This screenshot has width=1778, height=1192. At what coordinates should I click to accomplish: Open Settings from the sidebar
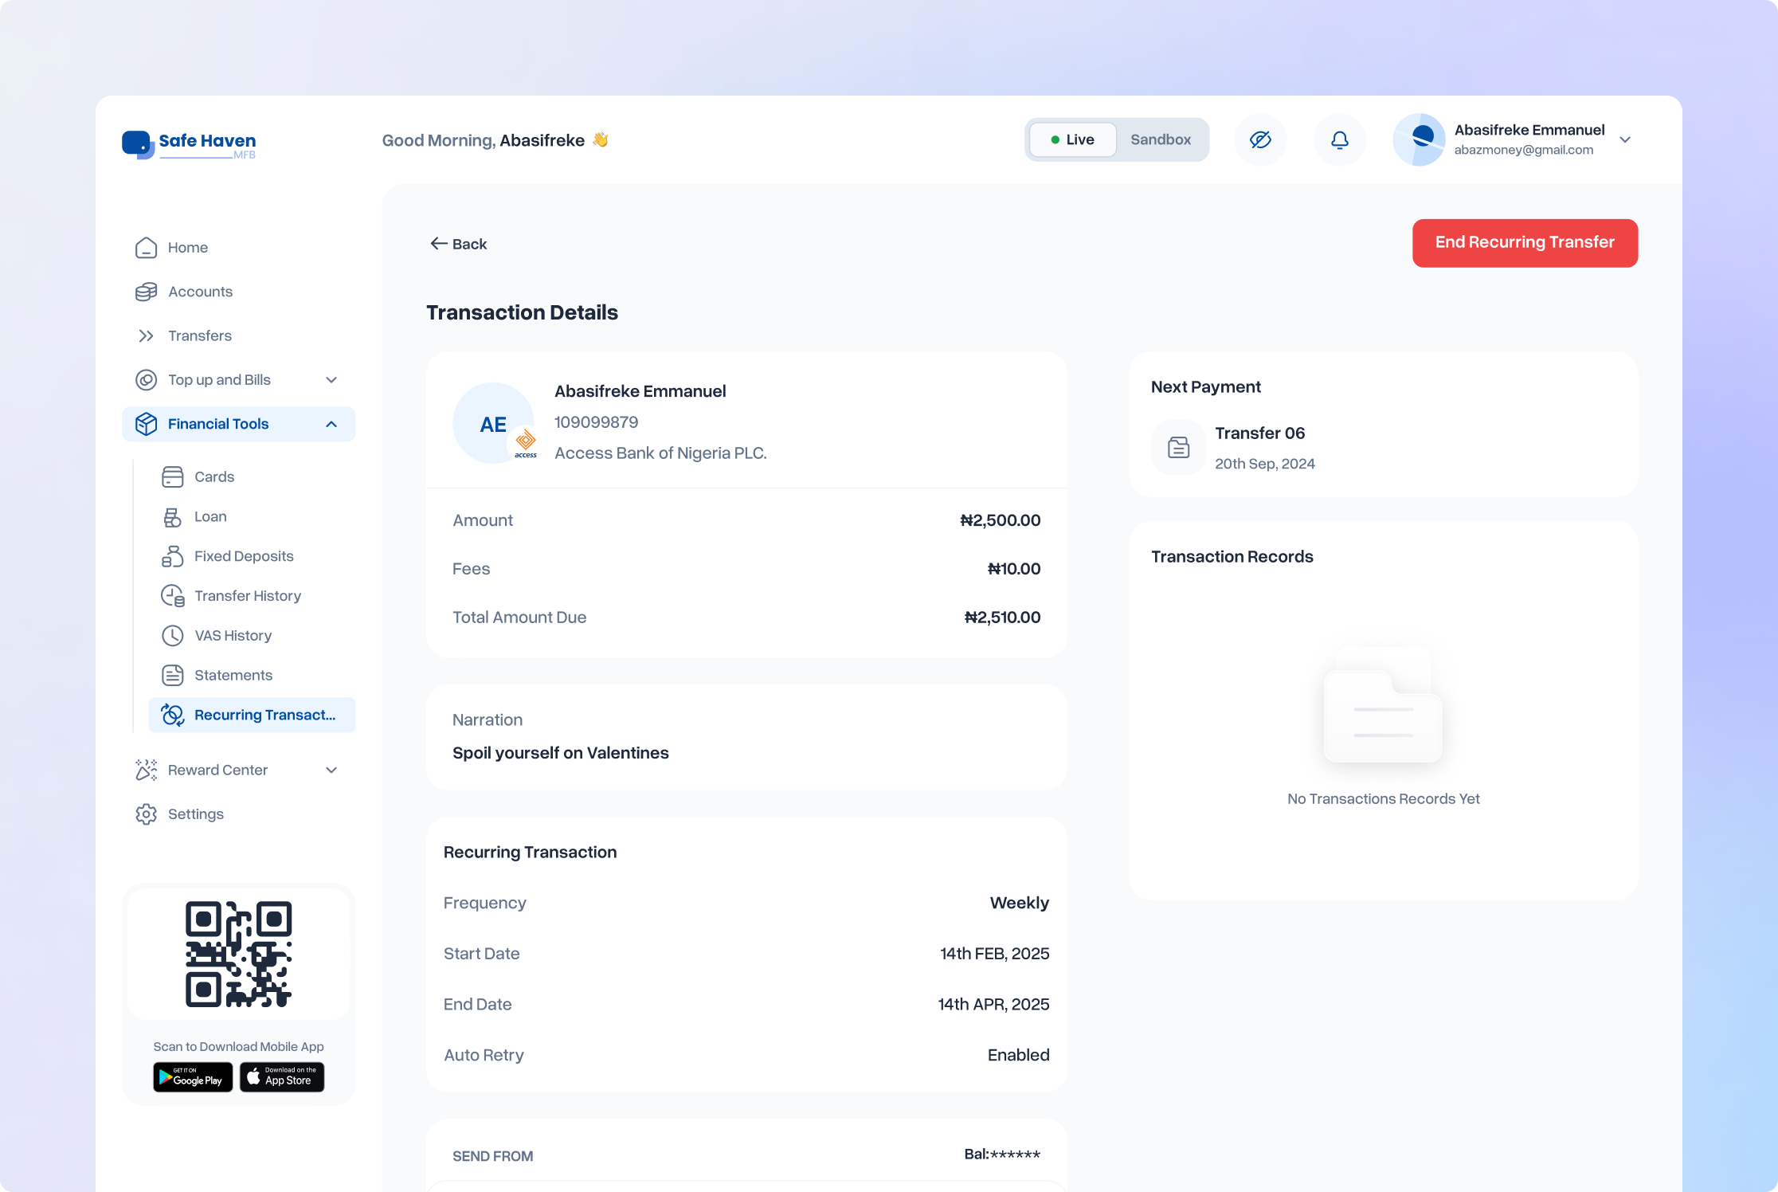pos(194,814)
